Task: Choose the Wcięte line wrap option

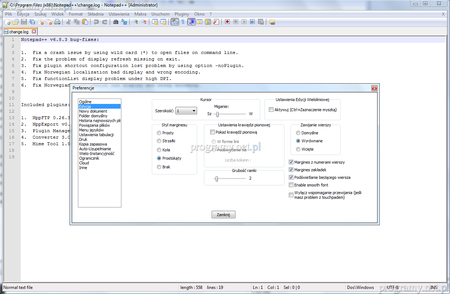Action: pos(298,149)
